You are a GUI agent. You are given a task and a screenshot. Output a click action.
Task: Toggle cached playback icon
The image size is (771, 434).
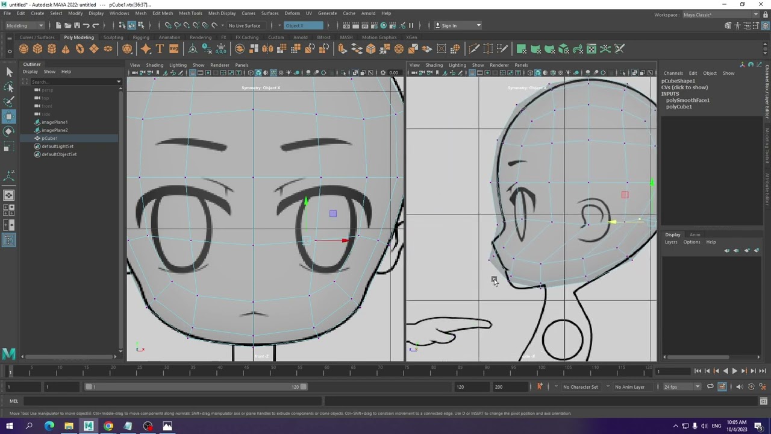click(x=722, y=387)
